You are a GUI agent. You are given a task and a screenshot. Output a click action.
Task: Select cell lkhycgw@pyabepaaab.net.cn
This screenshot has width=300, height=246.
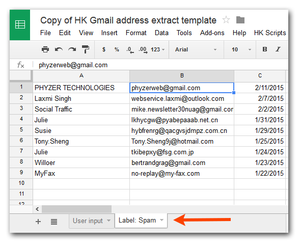coord(182,120)
